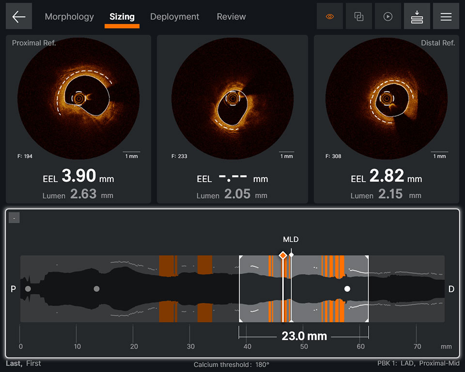
Task: Click the back arrow to exit Sizing
Action: click(18, 16)
